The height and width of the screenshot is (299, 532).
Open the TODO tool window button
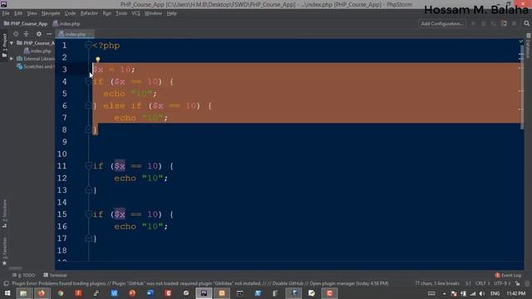(24, 275)
